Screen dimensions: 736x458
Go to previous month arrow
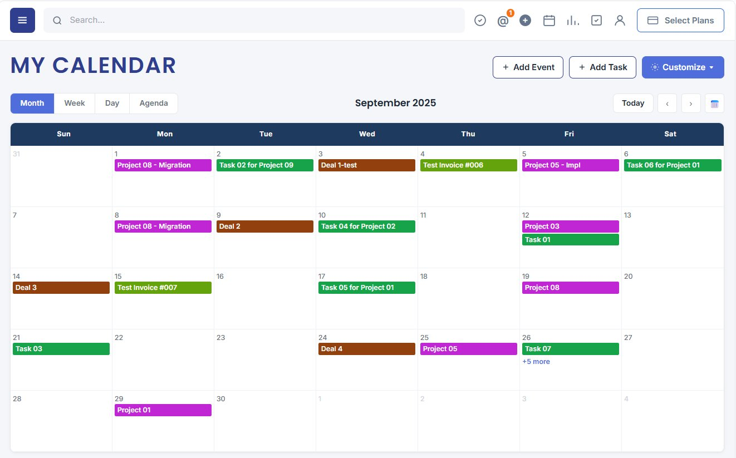coord(667,103)
